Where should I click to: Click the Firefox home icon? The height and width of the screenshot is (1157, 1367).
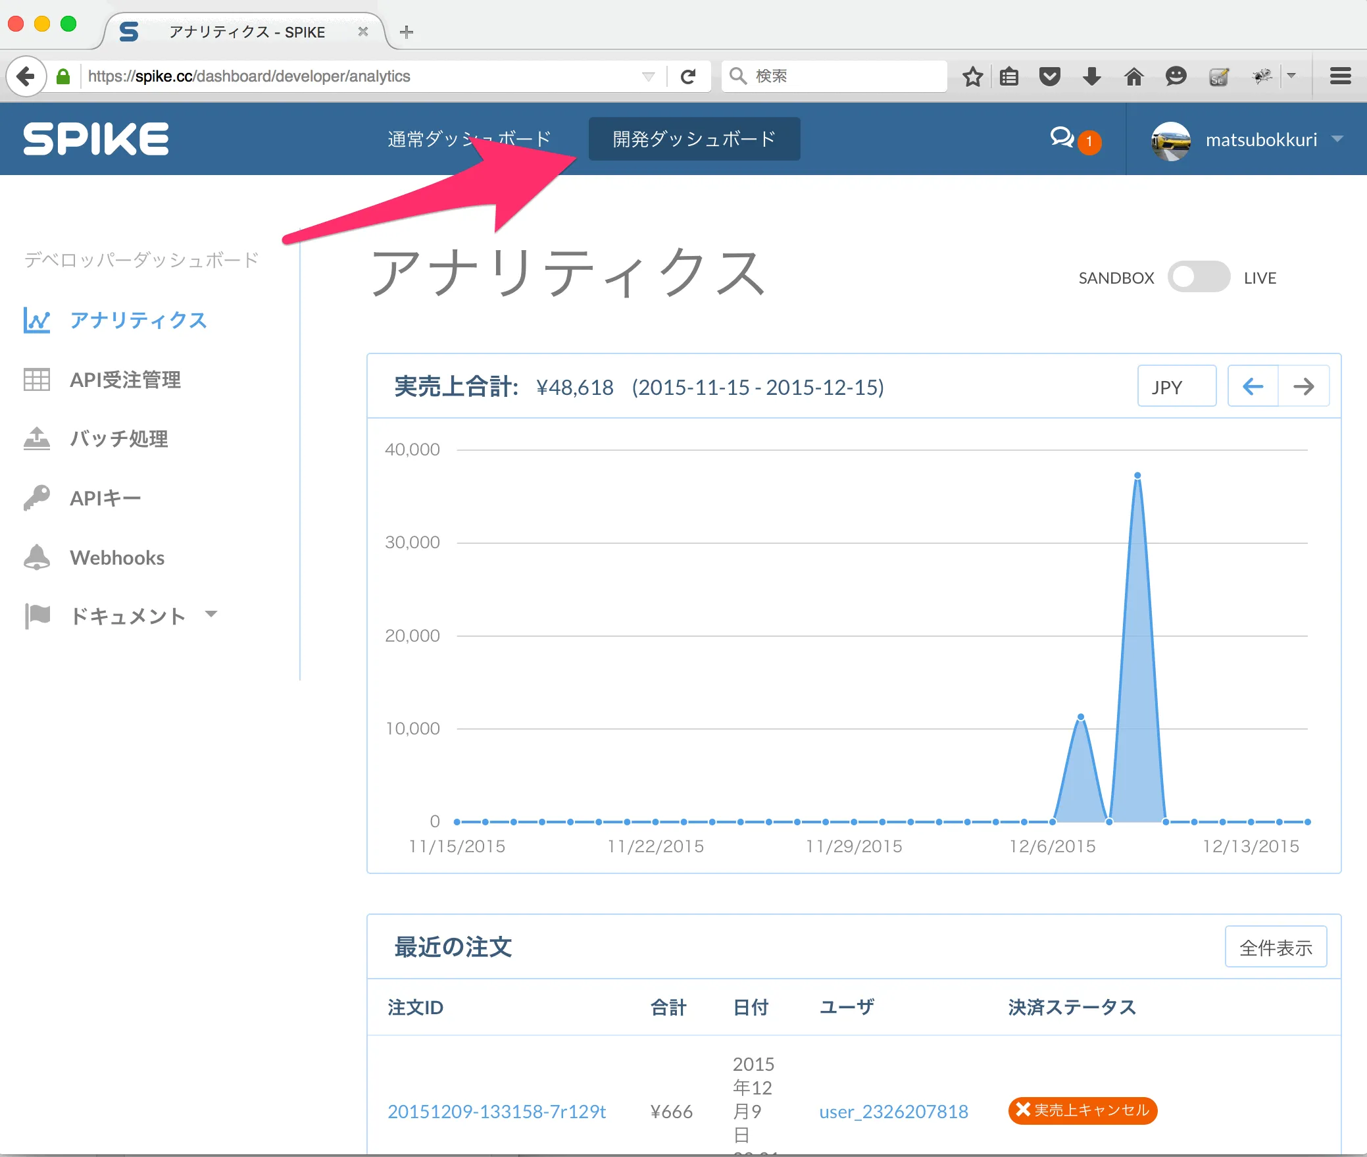(1134, 76)
